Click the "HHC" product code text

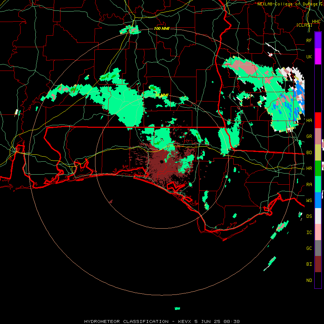point(316,22)
